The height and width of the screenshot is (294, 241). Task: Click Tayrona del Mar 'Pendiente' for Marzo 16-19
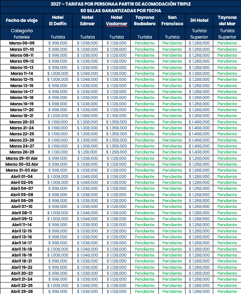point(227,104)
